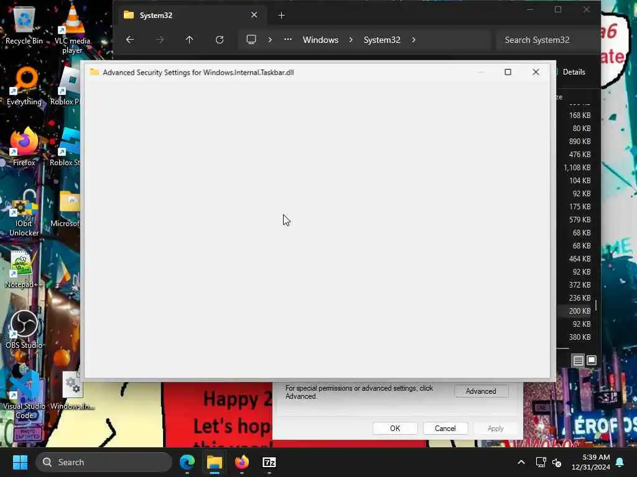Launch Notepad++ desktop shortcut
The image size is (637, 477).
click(24, 270)
